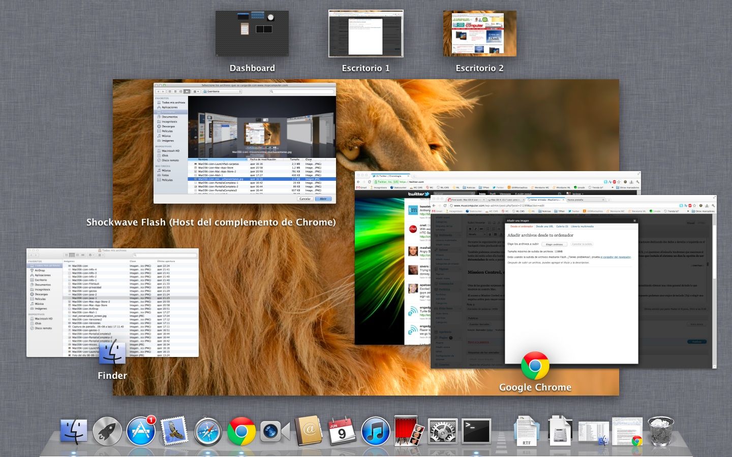Screen dimensions: 732x457
Task: Open the iCal calendar icon
Action: click(x=342, y=432)
